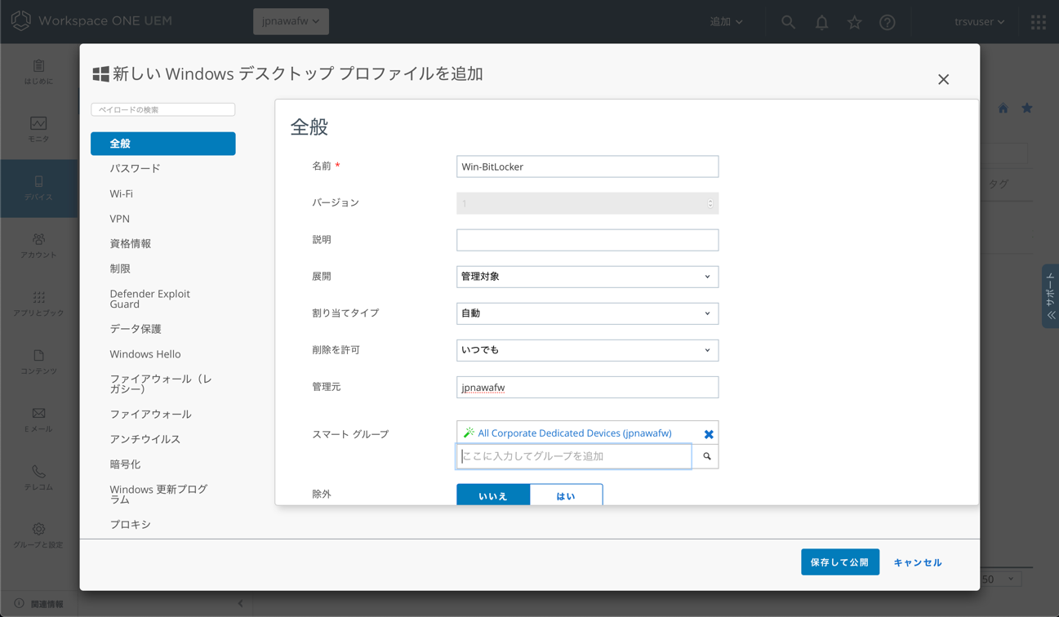The height and width of the screenshot is (617, 1059).
Task: Click the 管理元 field with jpnawafw
Action: (x=587, y=387)
